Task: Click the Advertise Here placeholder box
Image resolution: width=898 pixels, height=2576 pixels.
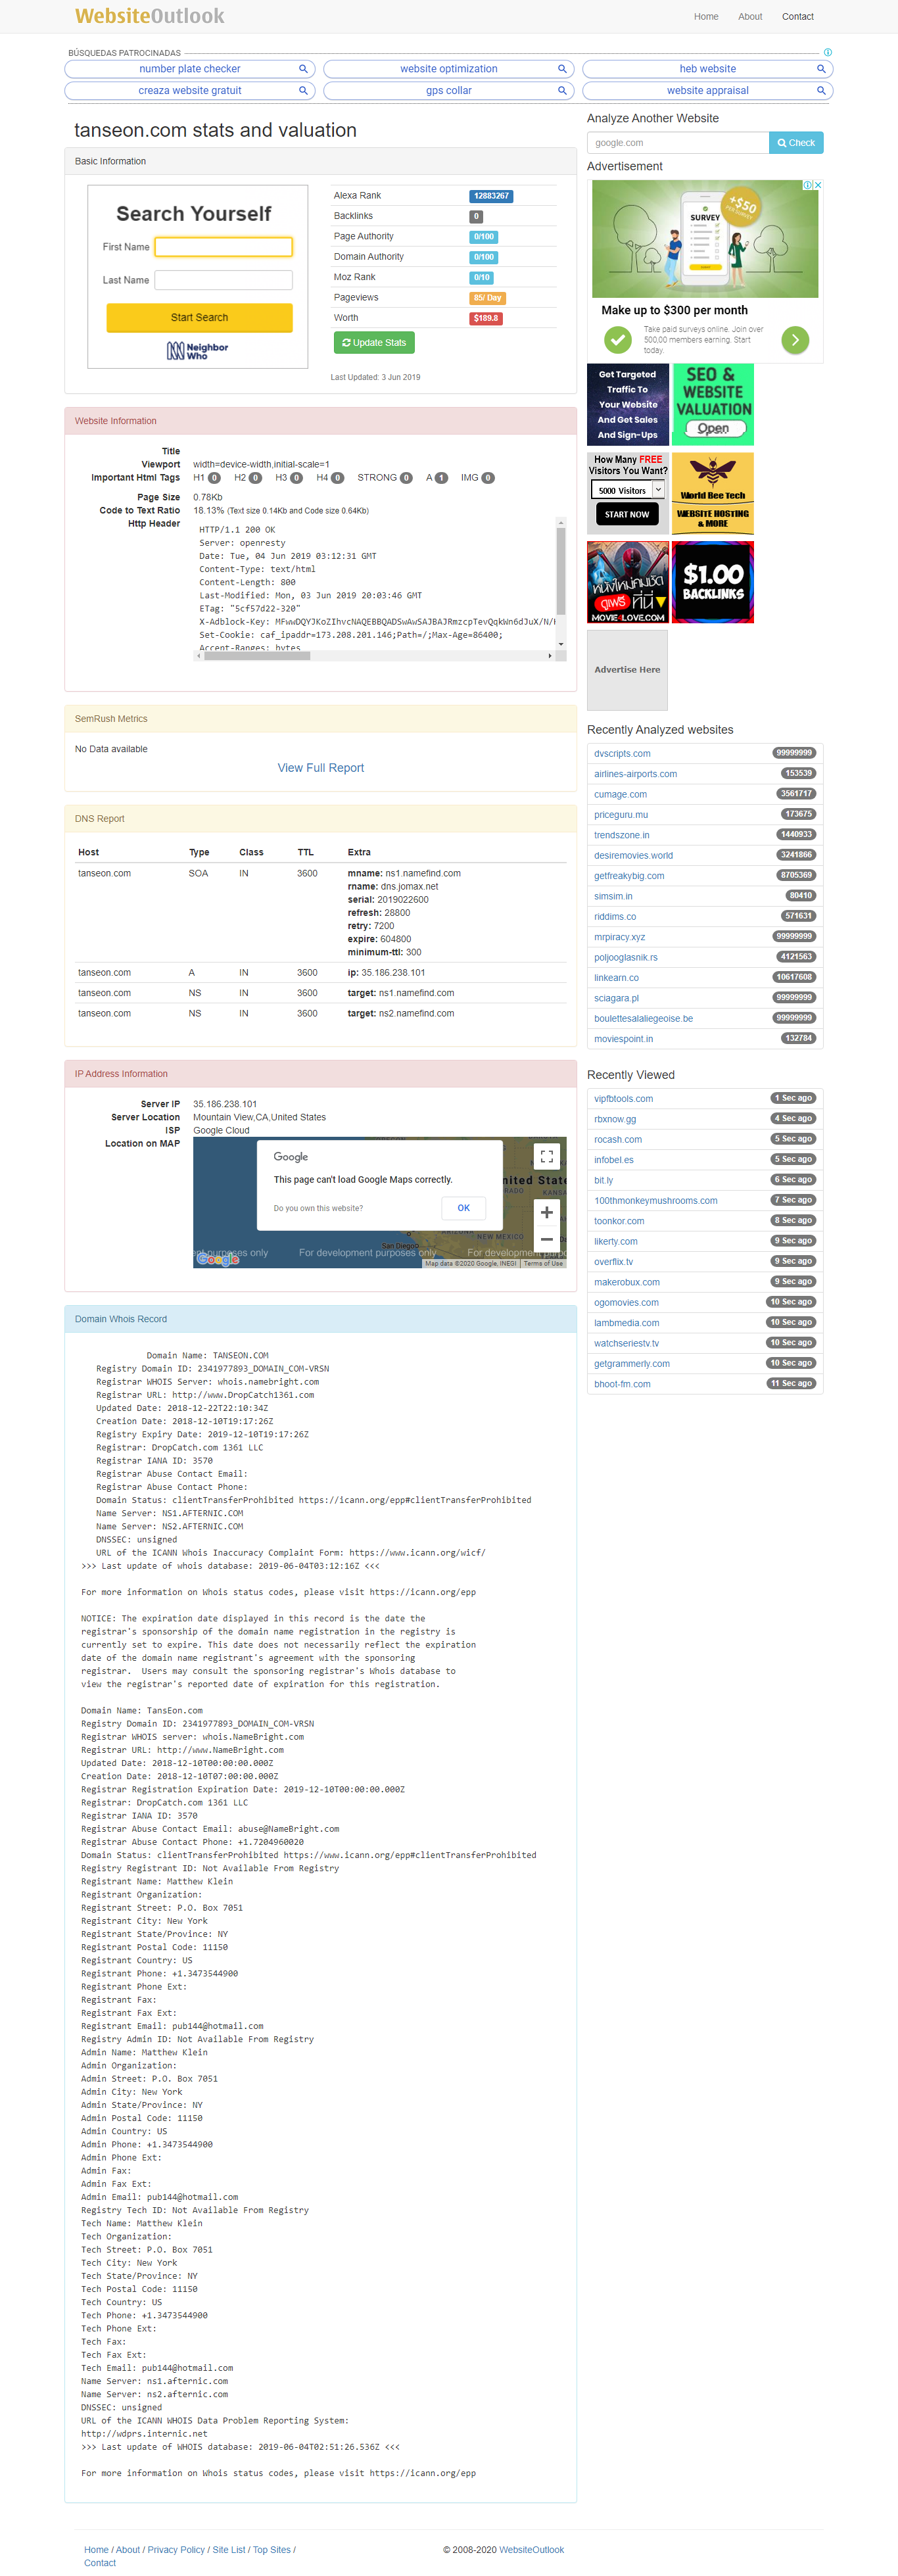Action: point(628,670)
